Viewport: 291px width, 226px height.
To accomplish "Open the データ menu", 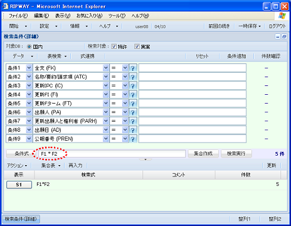I will click(x=23, y=56).
